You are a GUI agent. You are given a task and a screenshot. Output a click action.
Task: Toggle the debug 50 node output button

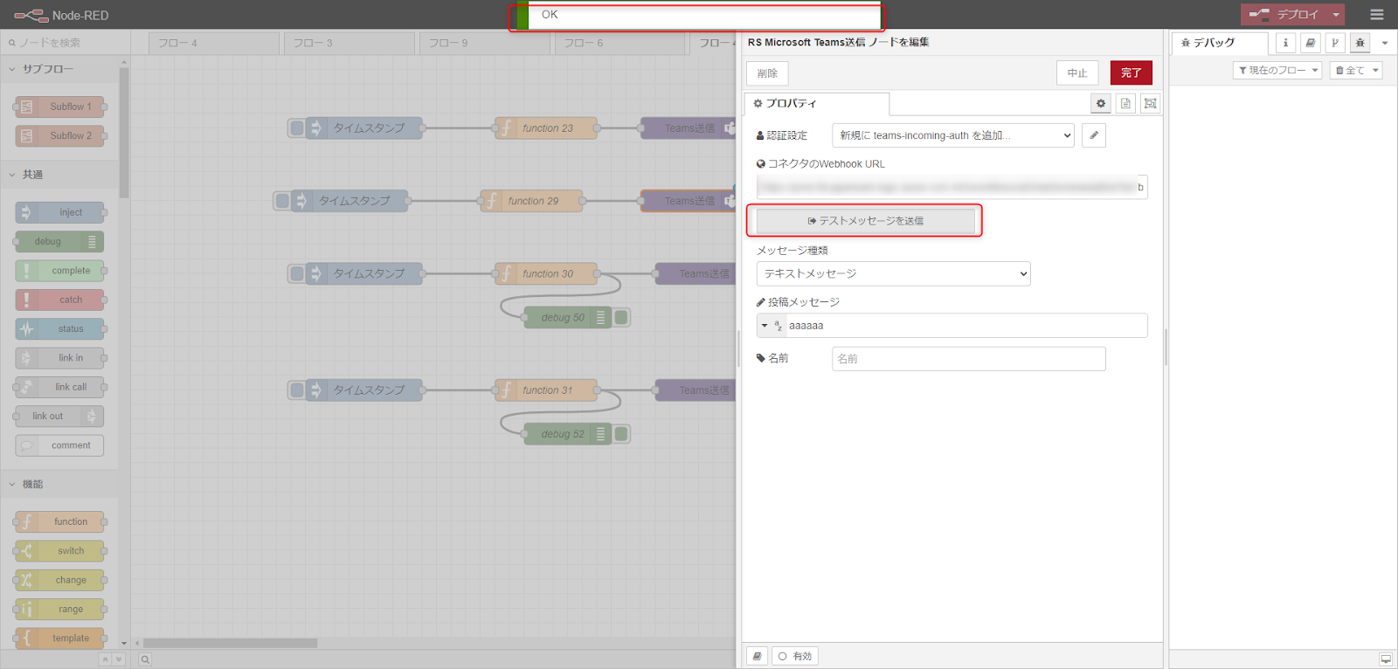pos(621,318)
